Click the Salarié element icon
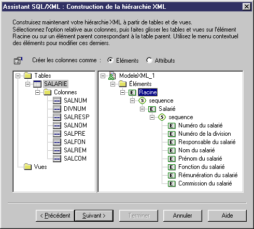Screen dimensions: 254x229 click(152, 109)
